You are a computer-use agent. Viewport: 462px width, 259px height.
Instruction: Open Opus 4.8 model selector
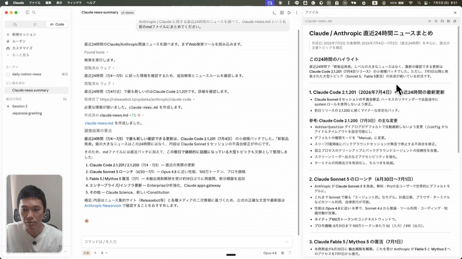(x=270, y=253)
